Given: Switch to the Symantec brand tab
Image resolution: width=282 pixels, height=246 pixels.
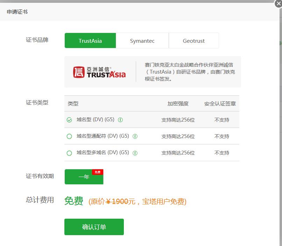Looking at the screenshot, I should tap(142, 41).
